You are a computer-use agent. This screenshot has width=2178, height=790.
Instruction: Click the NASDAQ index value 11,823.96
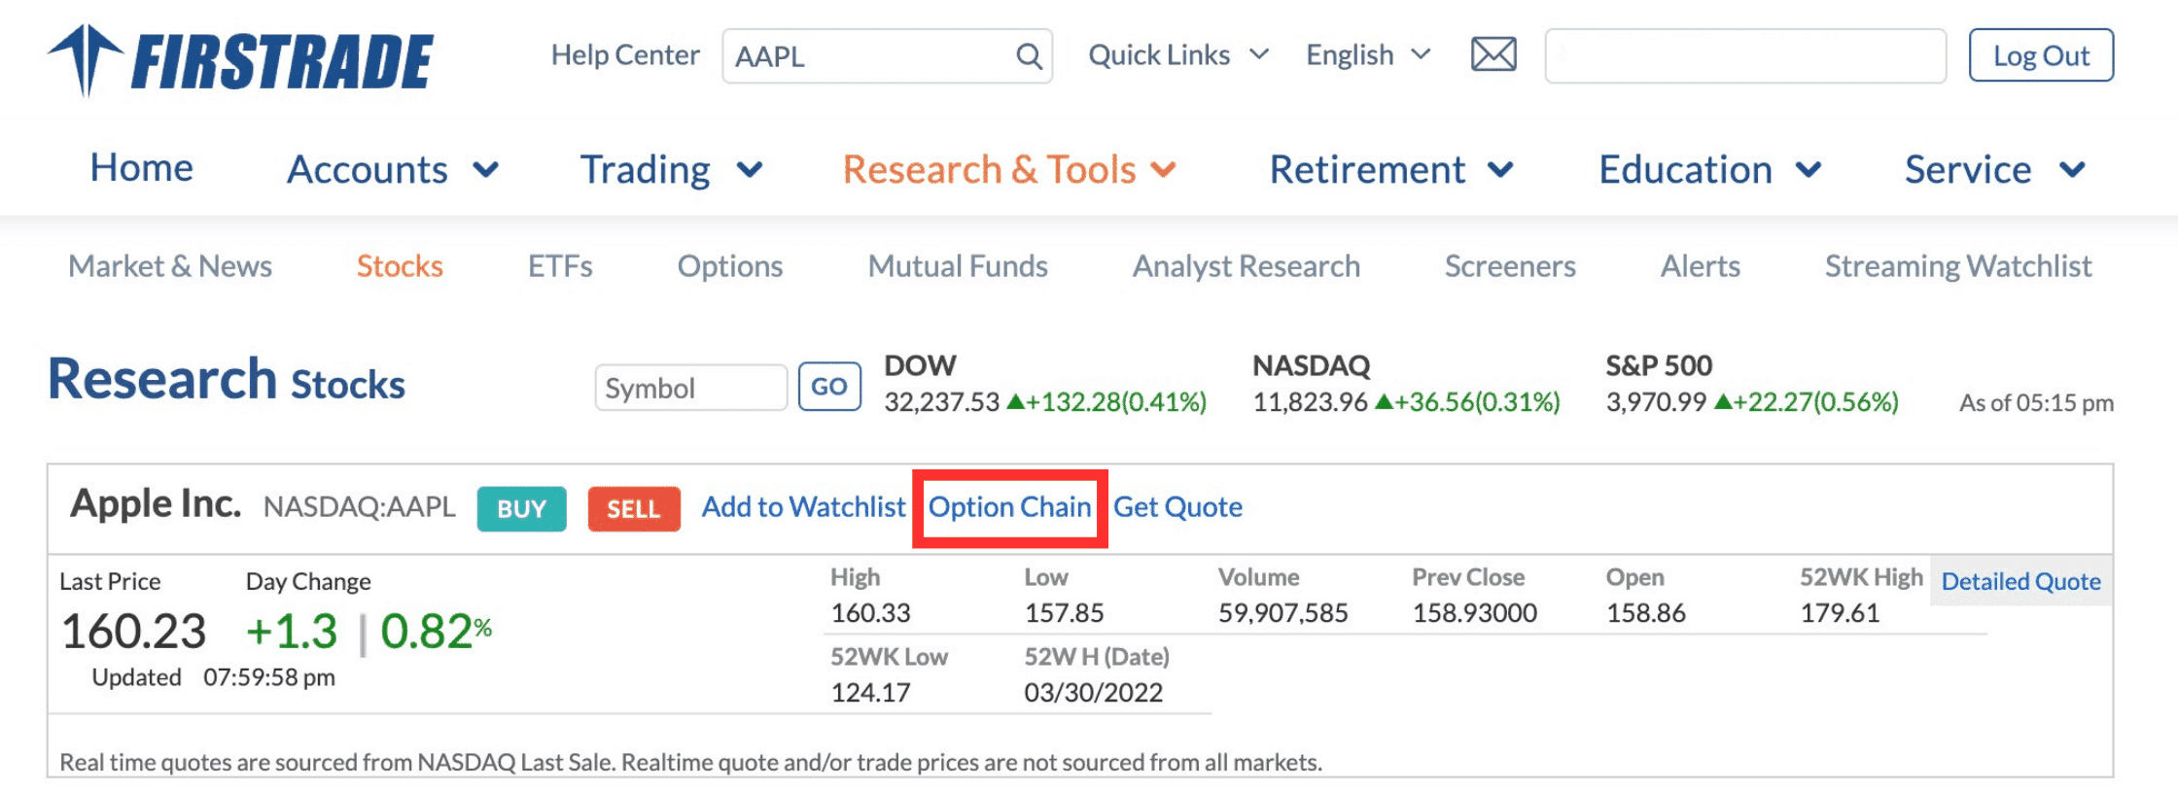pos(1310,402)
